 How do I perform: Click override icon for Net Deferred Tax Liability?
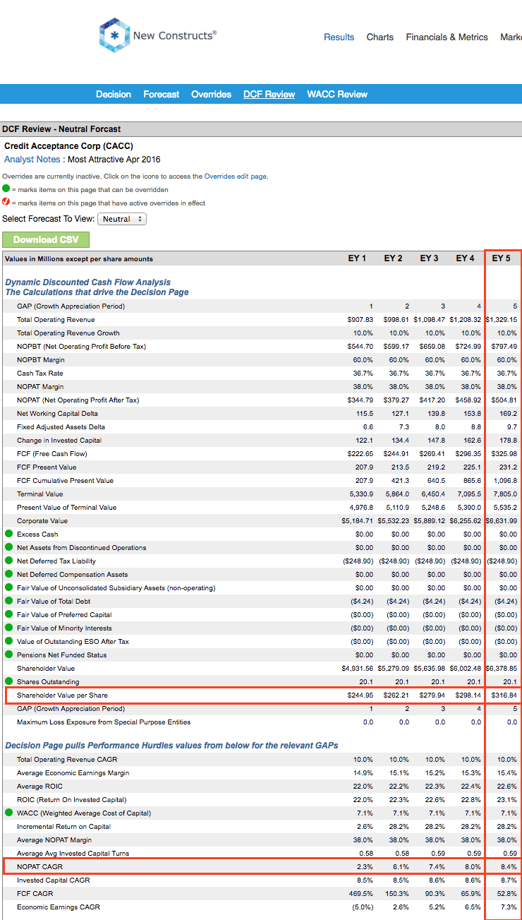tap(8, 561)
